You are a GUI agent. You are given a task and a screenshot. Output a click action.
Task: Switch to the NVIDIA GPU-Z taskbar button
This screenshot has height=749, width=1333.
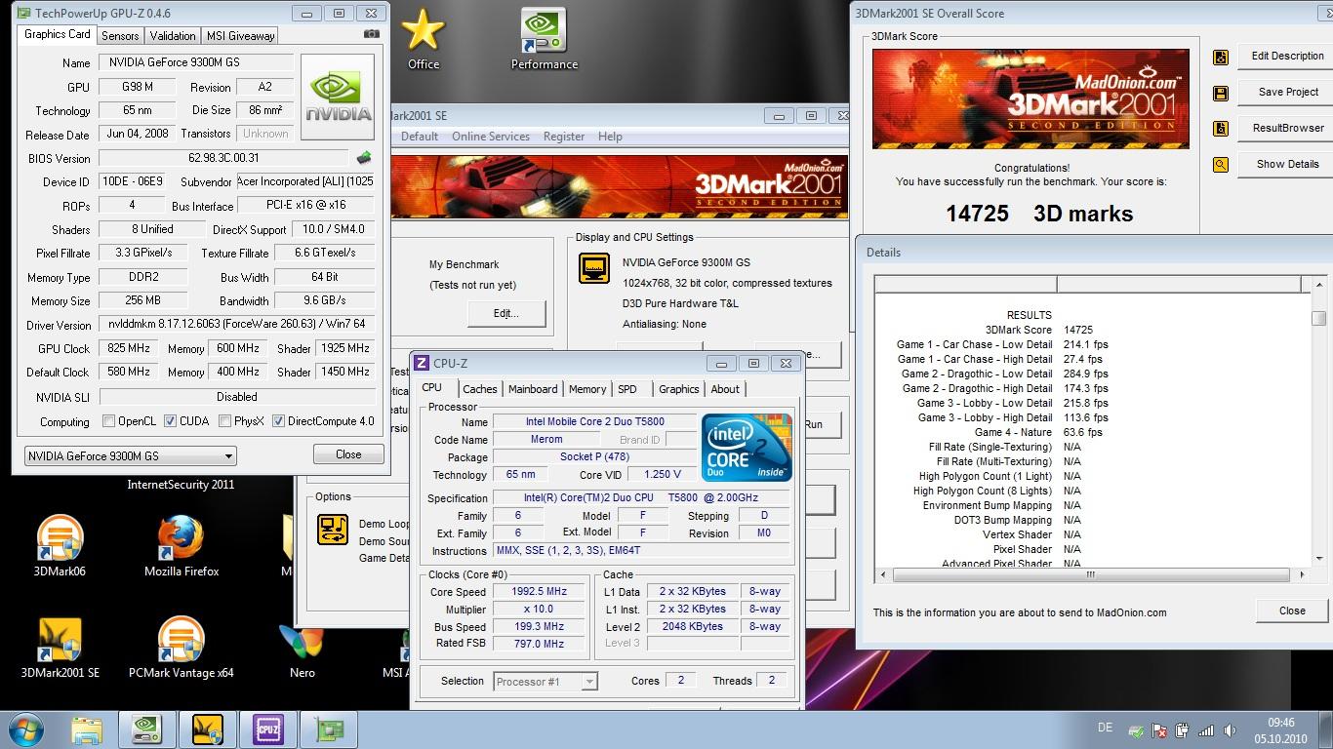pos(147,729)
